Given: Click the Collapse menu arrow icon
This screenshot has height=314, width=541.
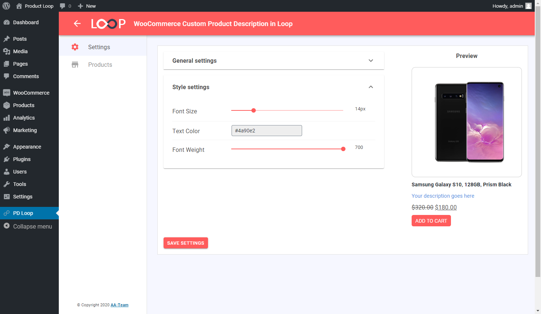Looking at the screenshot, I should 7,226.
